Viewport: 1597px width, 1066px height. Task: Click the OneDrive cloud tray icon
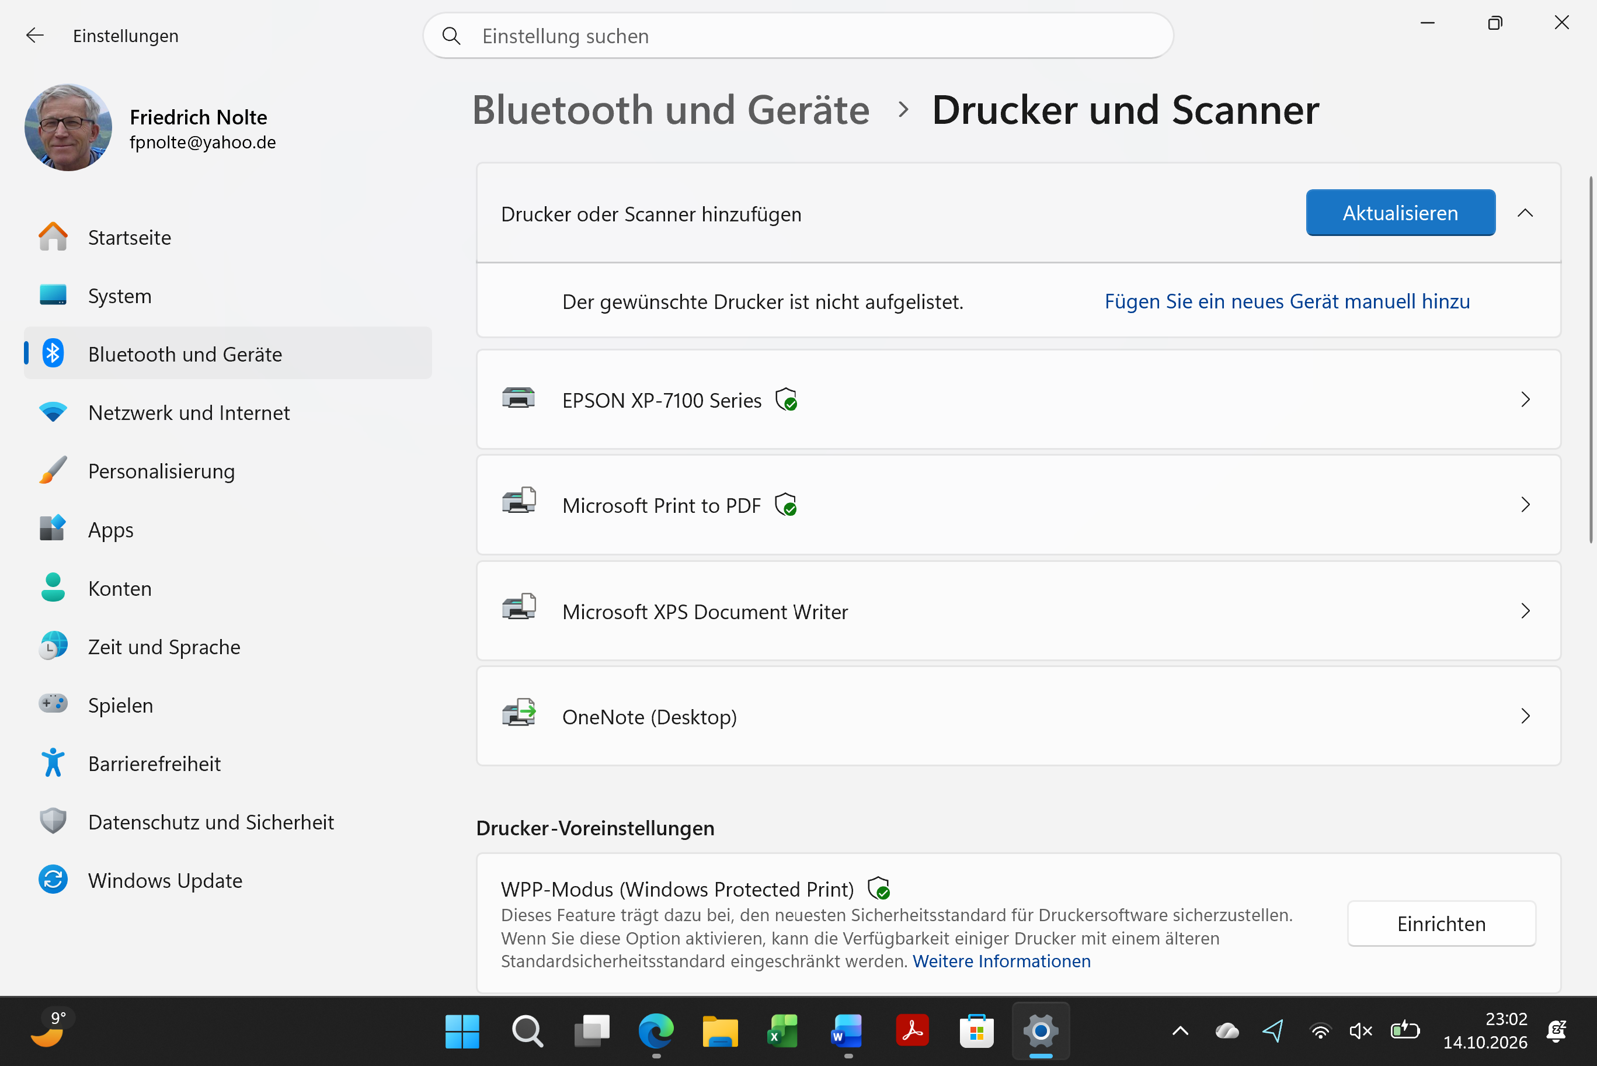tap(1227, 1032)
